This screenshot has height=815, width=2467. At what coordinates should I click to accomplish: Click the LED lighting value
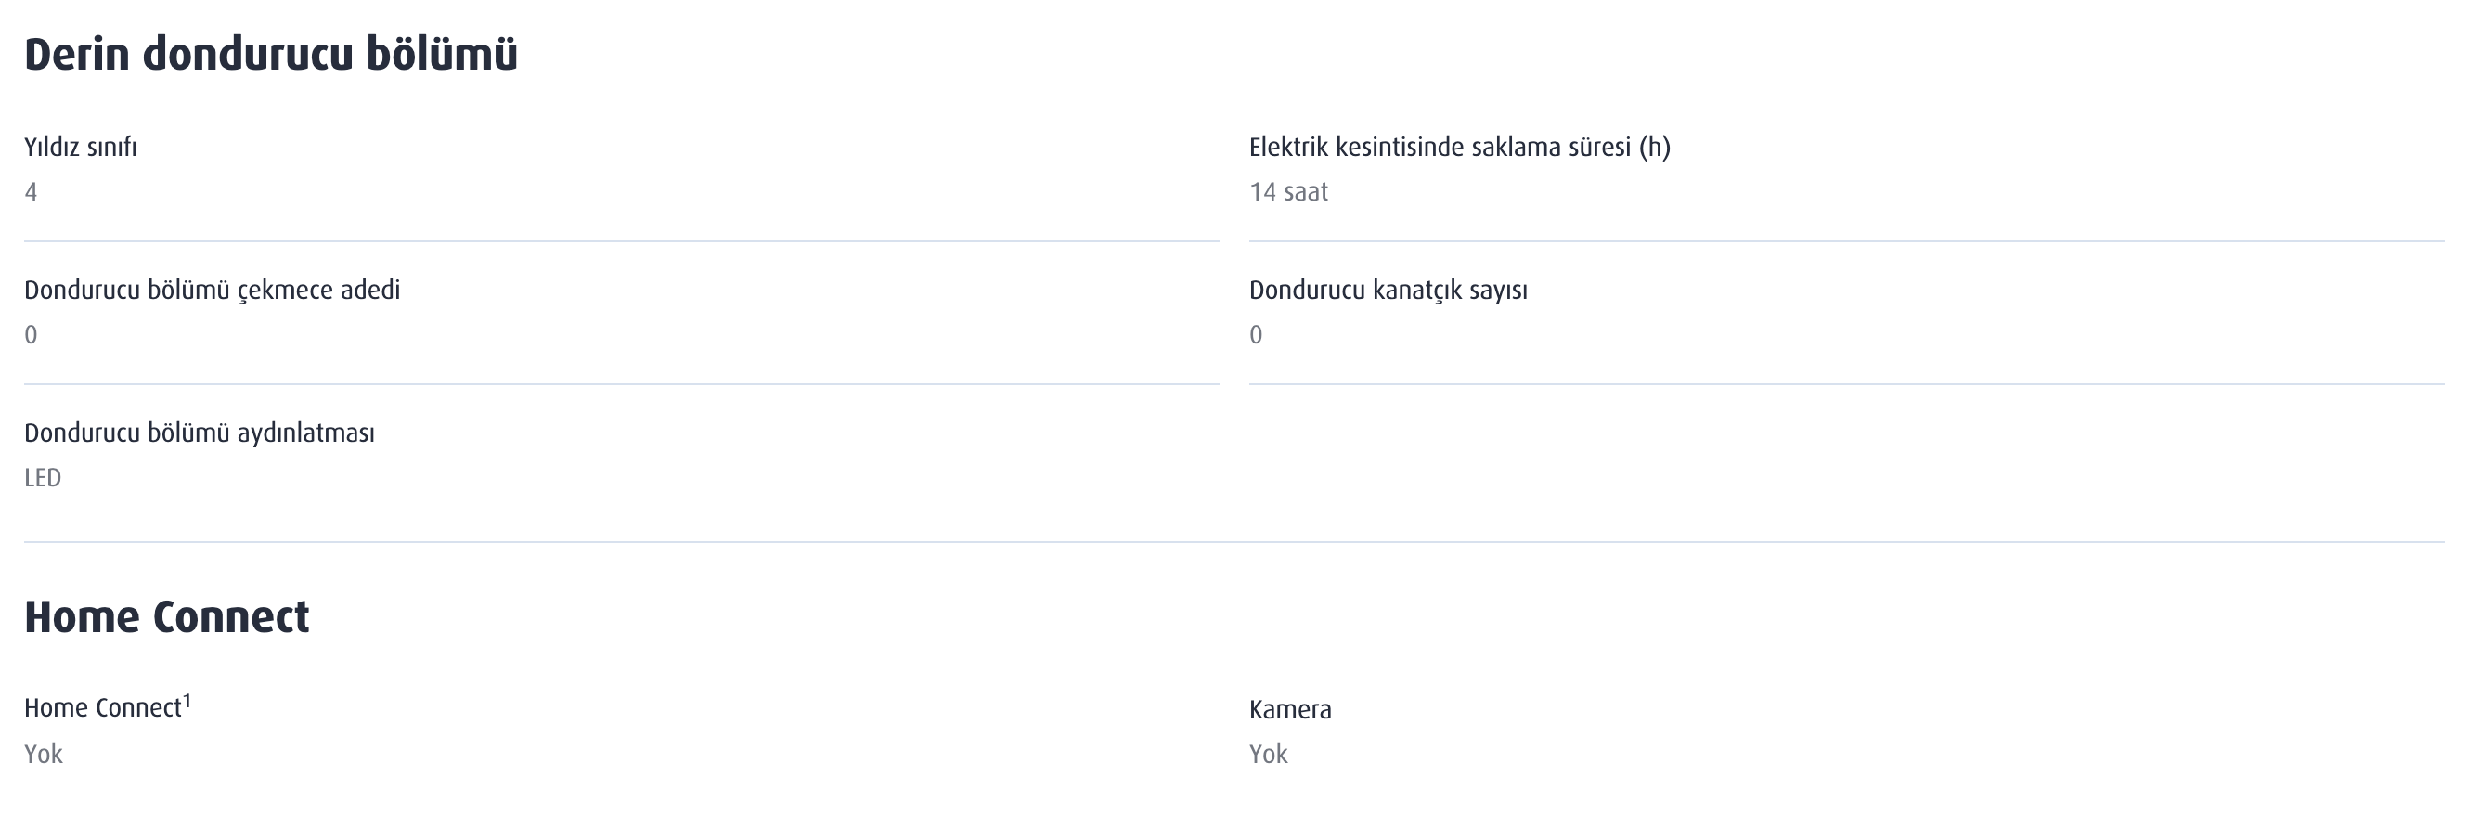pos(42,477)
